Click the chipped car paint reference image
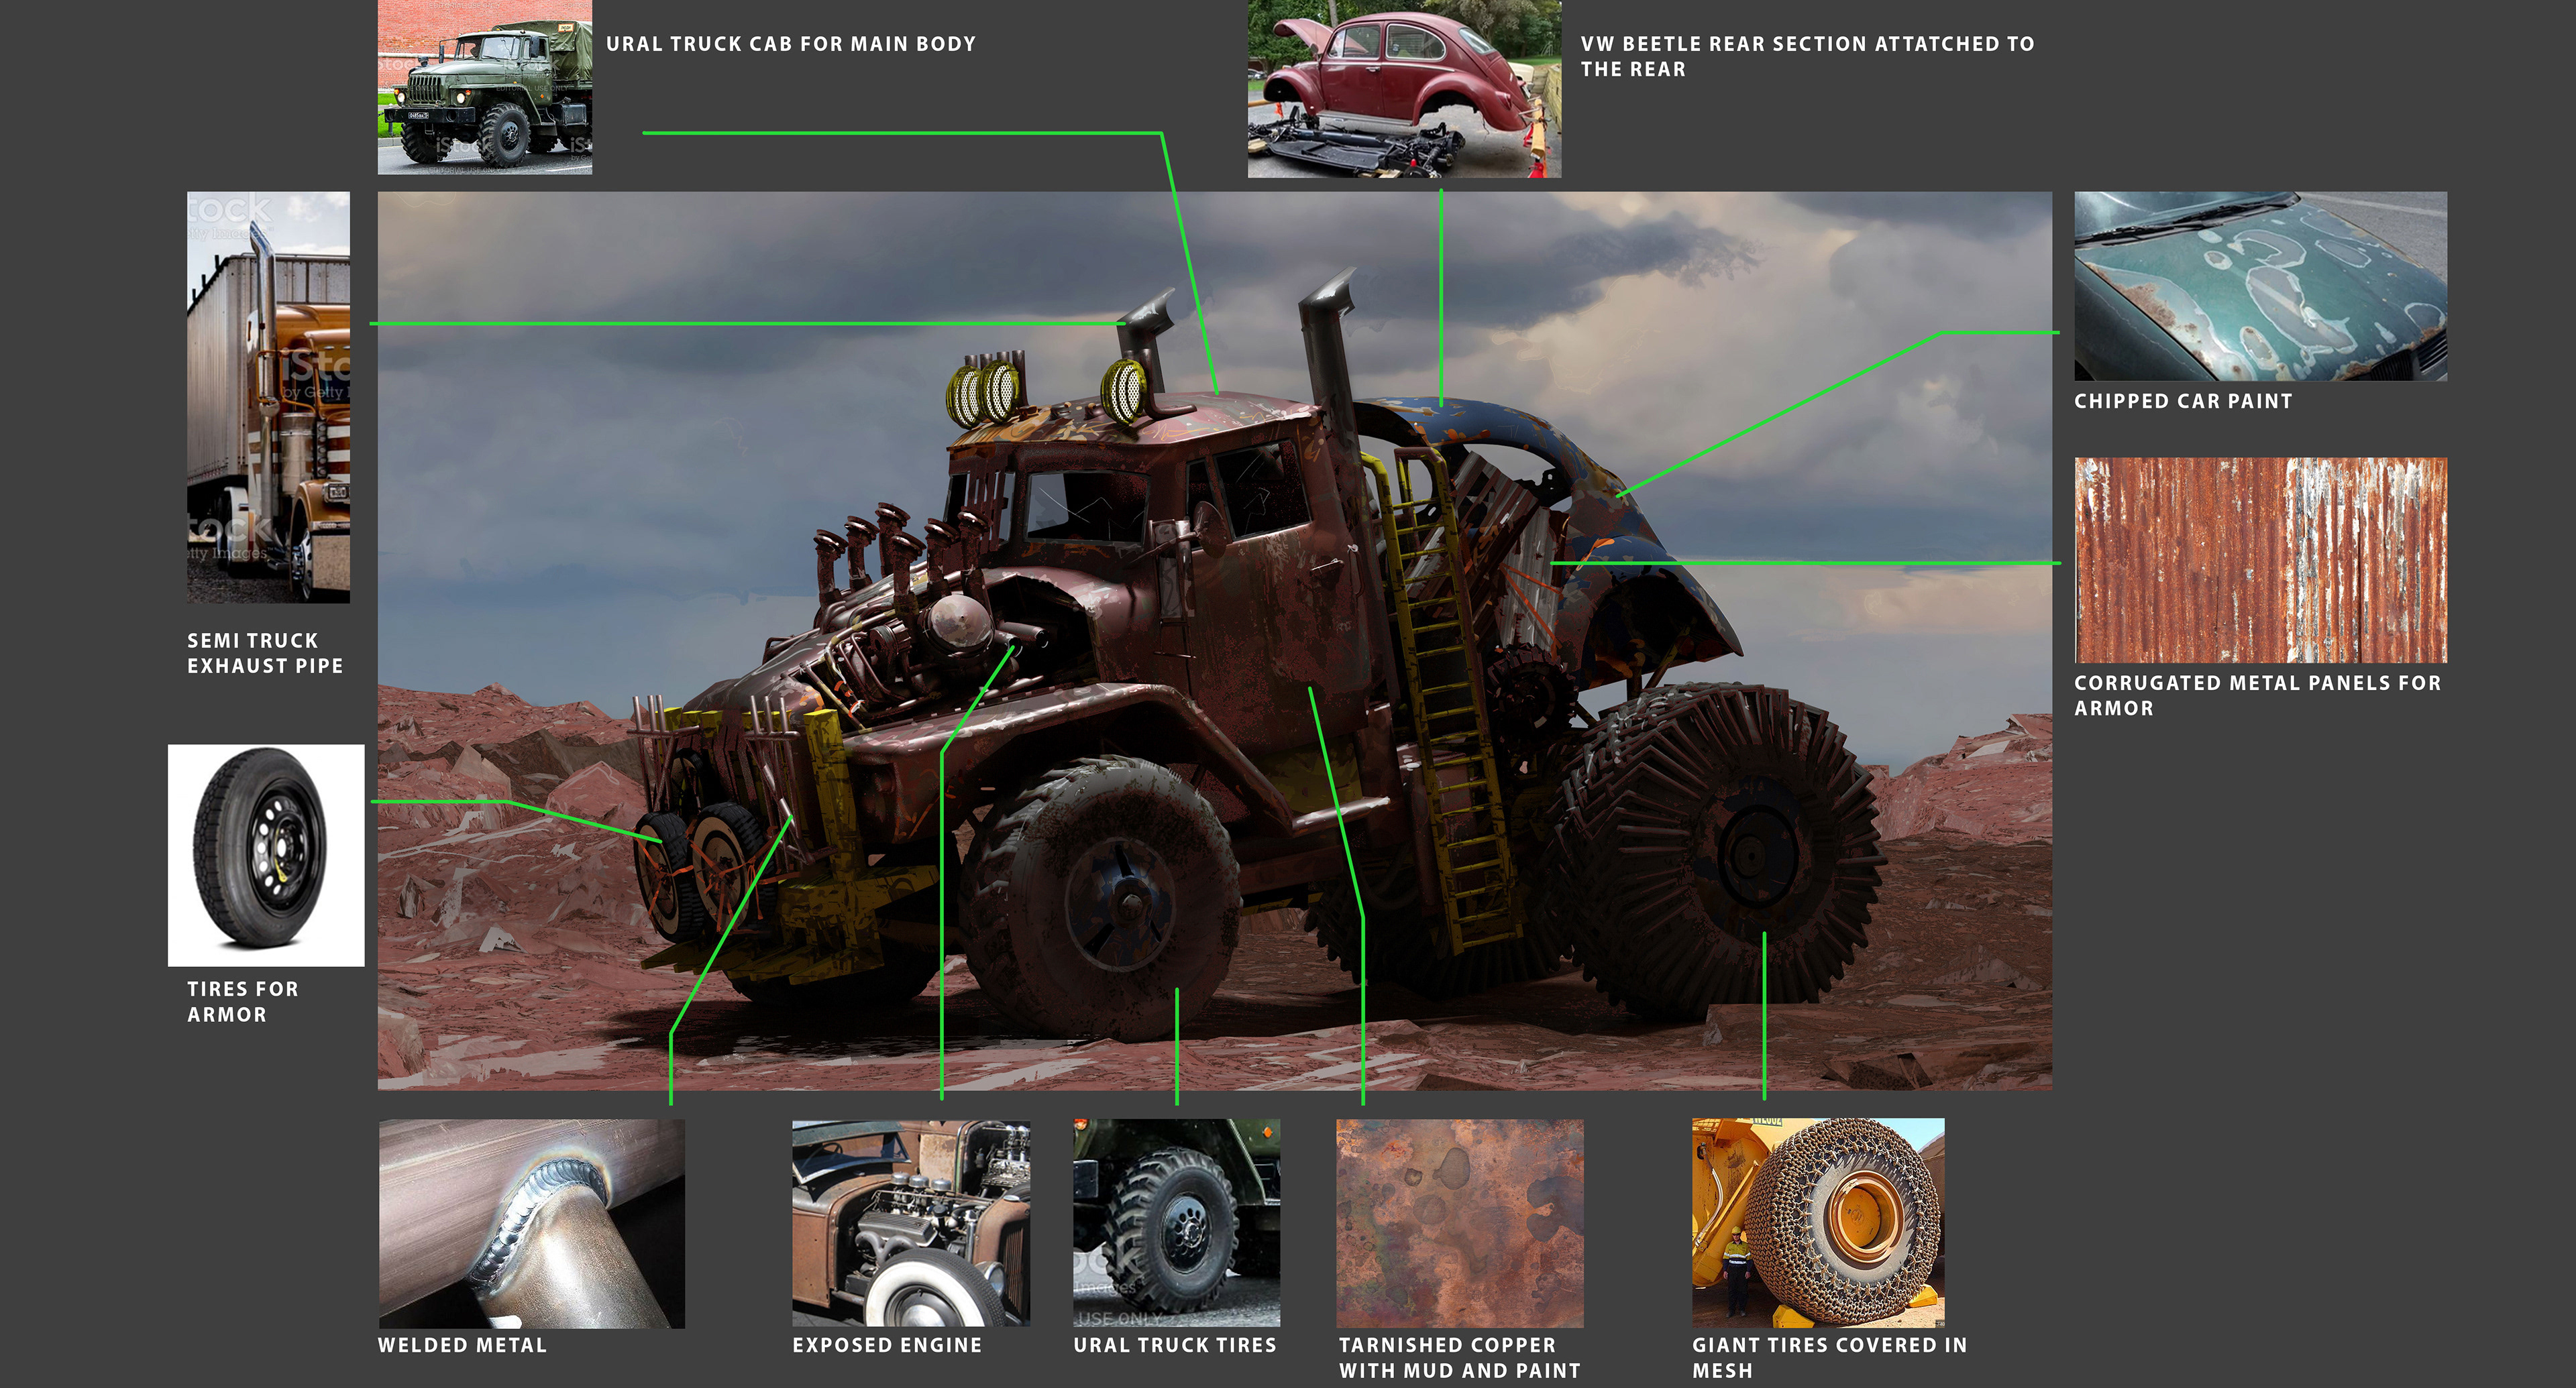 tap(2260, 286)
